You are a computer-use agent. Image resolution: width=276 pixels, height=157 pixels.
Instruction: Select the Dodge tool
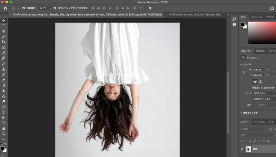click(3, 101)
